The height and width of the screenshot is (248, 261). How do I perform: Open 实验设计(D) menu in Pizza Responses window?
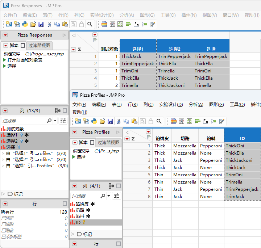pos(102,15)
